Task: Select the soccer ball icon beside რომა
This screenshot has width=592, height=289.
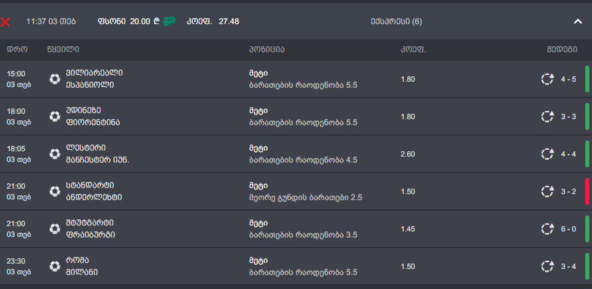Action: tap(54, 266)
